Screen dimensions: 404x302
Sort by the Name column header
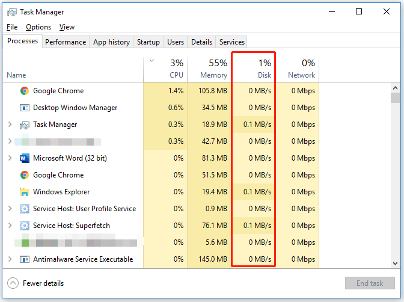point(73,70)
